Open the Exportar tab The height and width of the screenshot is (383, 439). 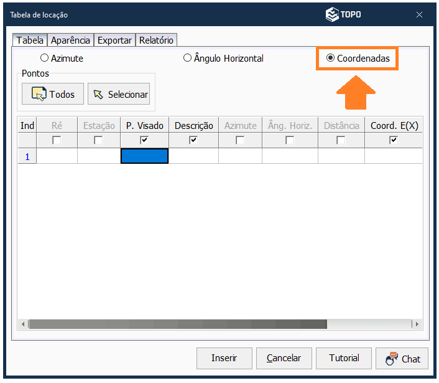tap(114, 40)
